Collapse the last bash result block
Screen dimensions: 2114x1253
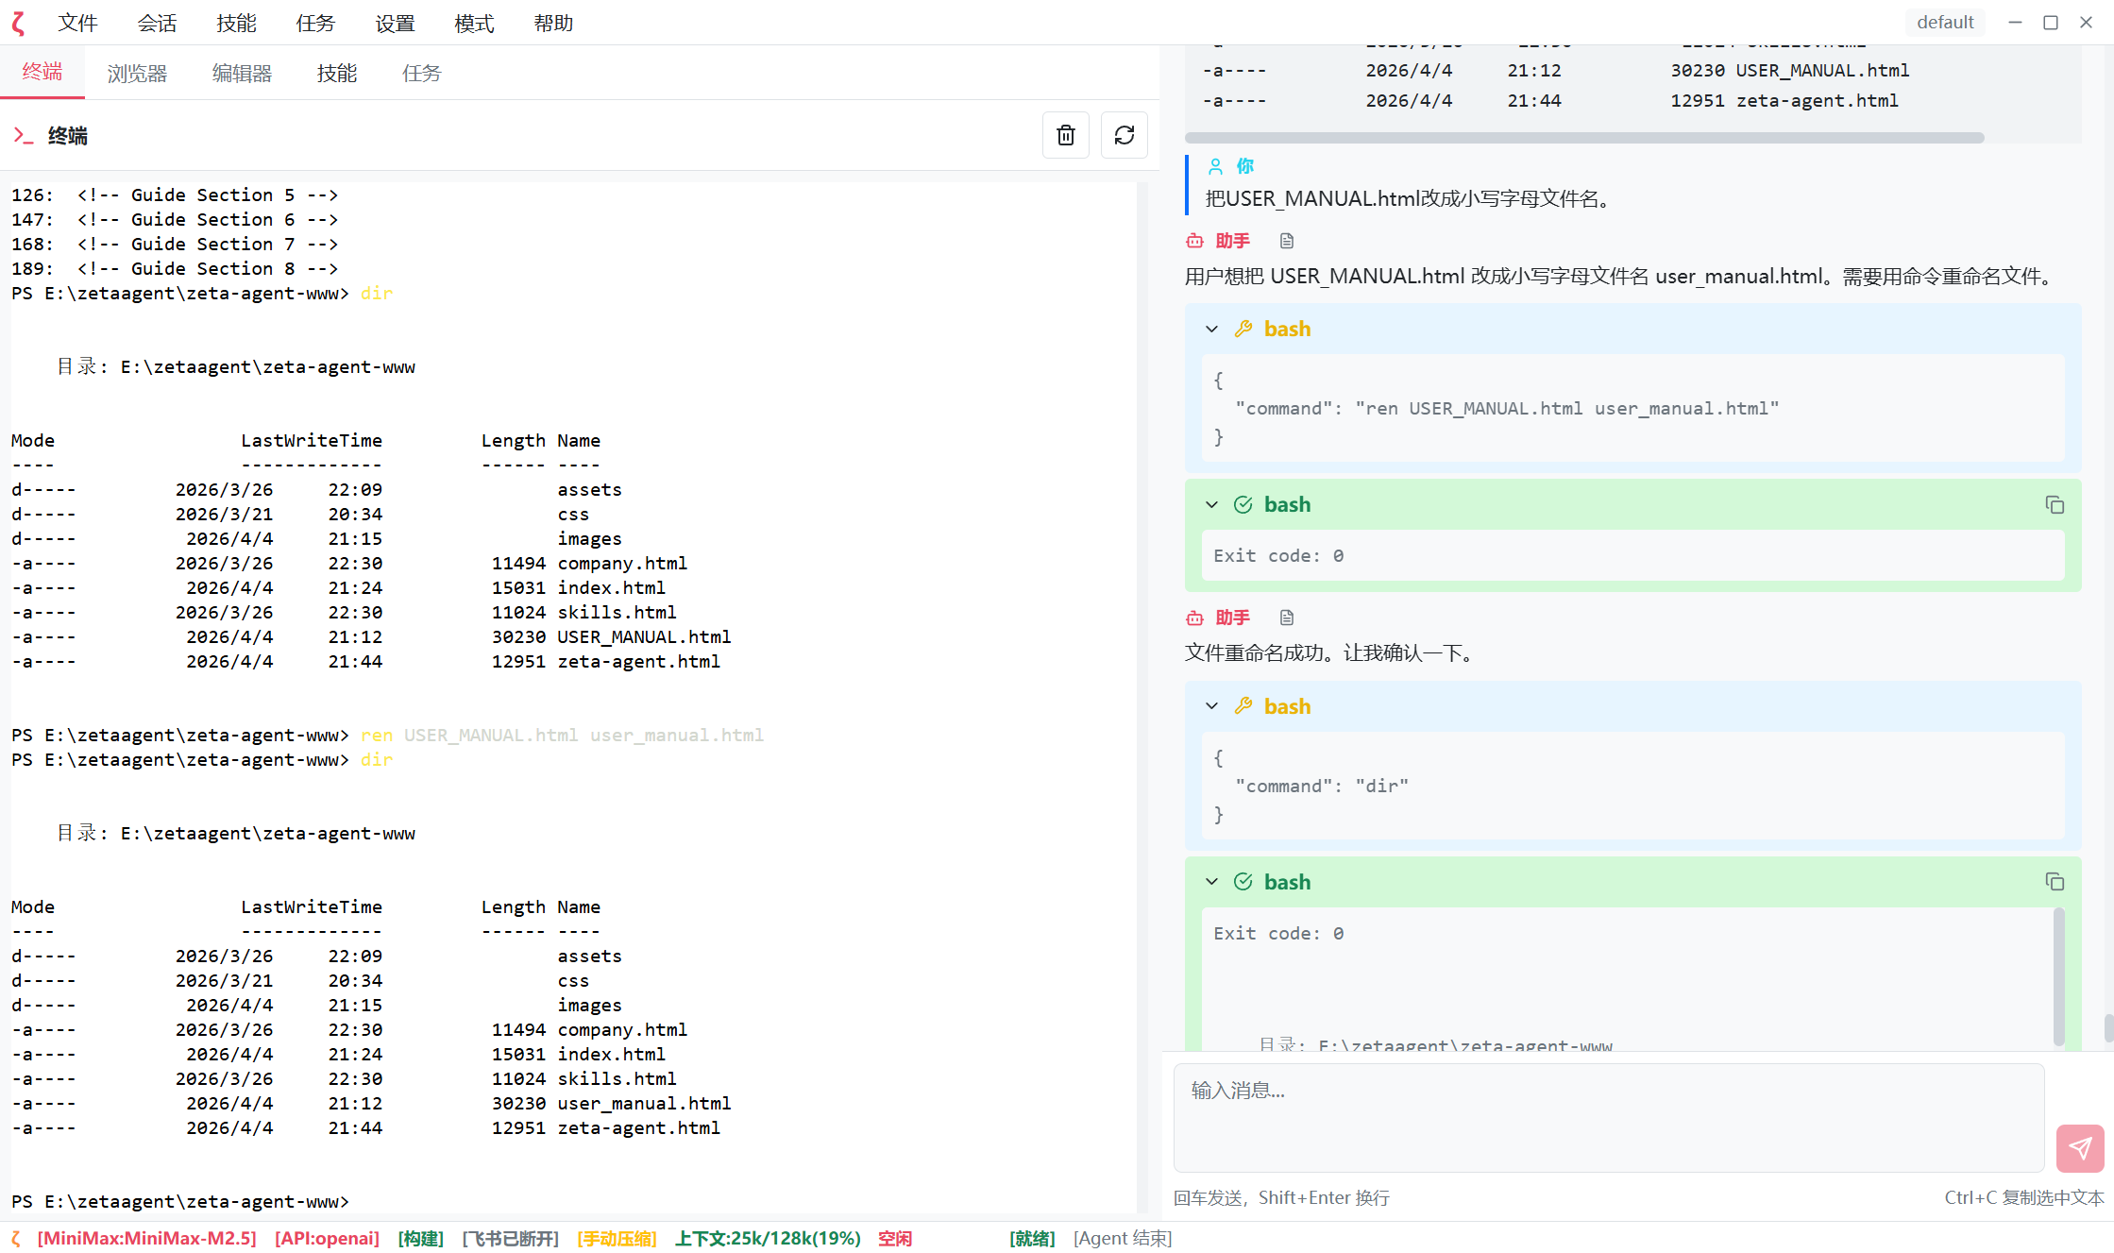point(1211,882)
